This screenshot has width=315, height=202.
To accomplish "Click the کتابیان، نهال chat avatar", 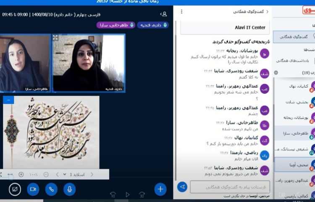I will [264, 141].
